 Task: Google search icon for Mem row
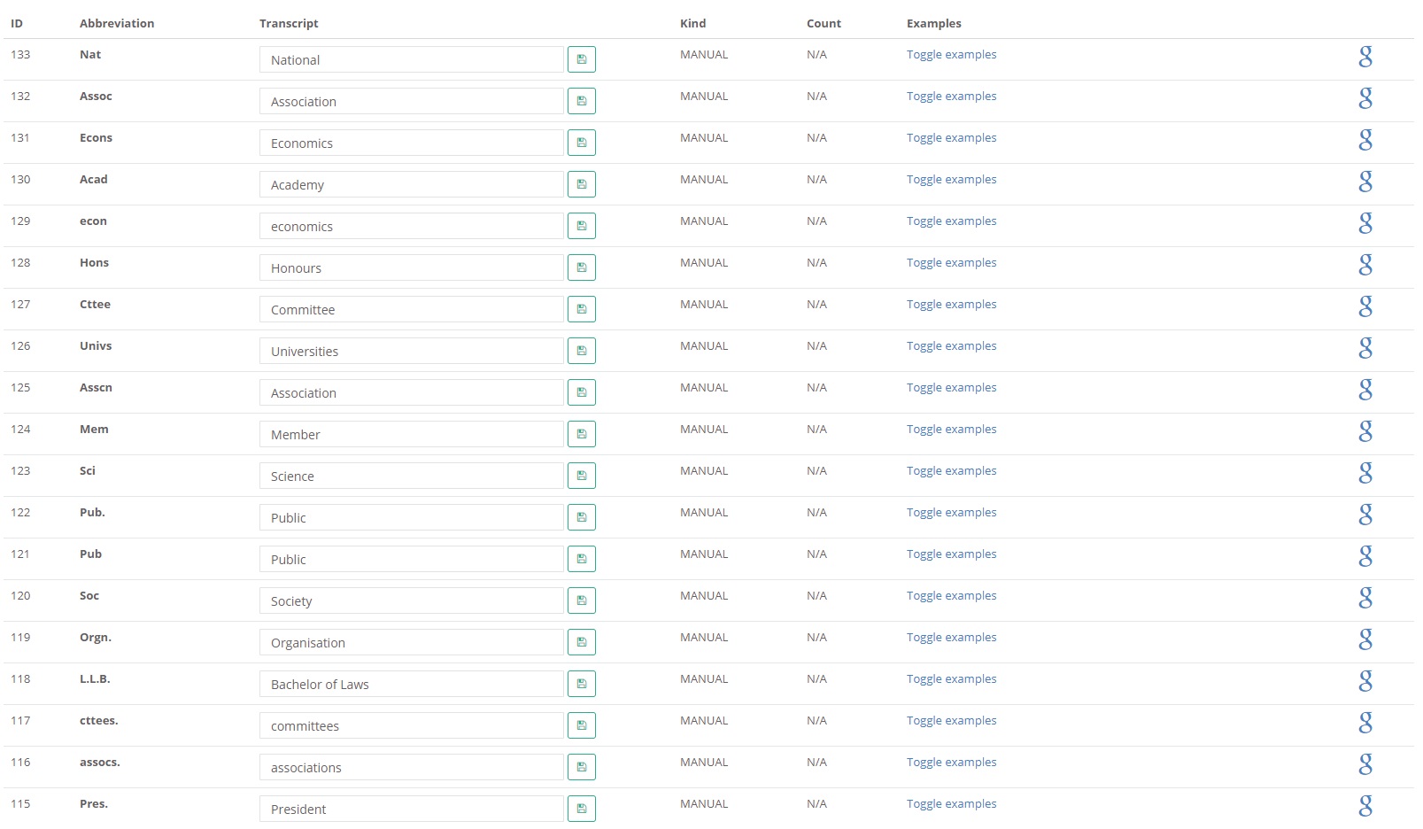[x=1365, y=431]
